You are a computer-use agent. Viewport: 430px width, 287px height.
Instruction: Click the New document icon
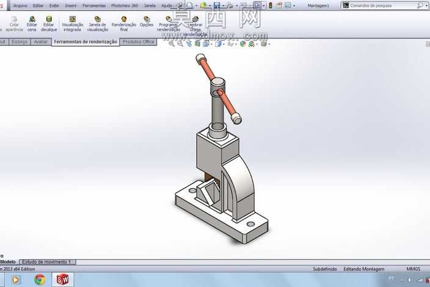click(x=189, y=6)
